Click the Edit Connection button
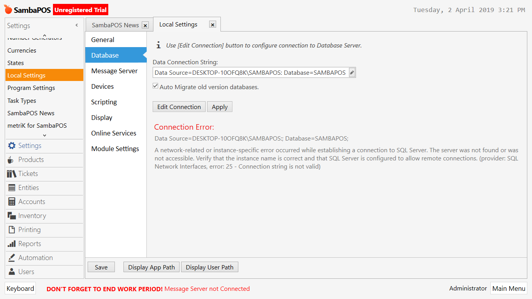Screen dimensions: 532x299 pos(179,107)
